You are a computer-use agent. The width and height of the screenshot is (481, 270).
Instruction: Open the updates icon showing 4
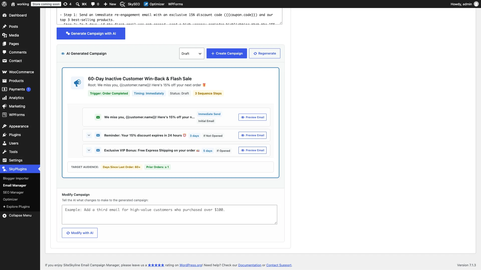click(67, 4)
